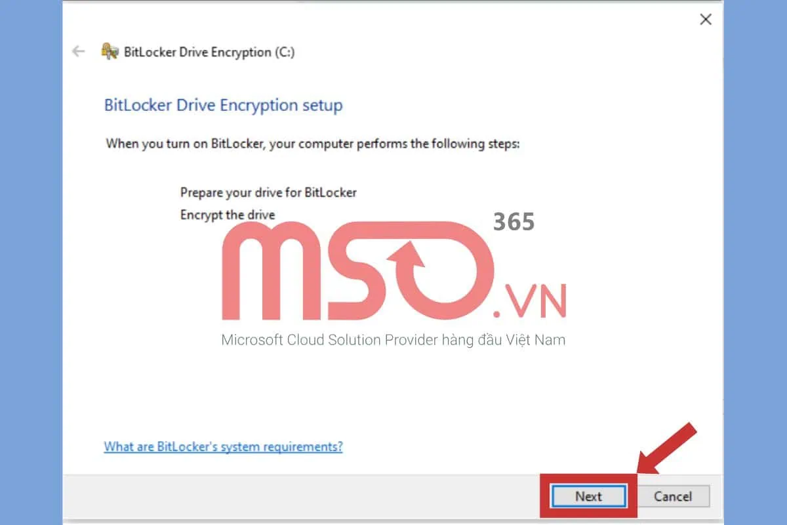
Task: Click the empty gray footer bar left of Next
Action: coord(302,497)
